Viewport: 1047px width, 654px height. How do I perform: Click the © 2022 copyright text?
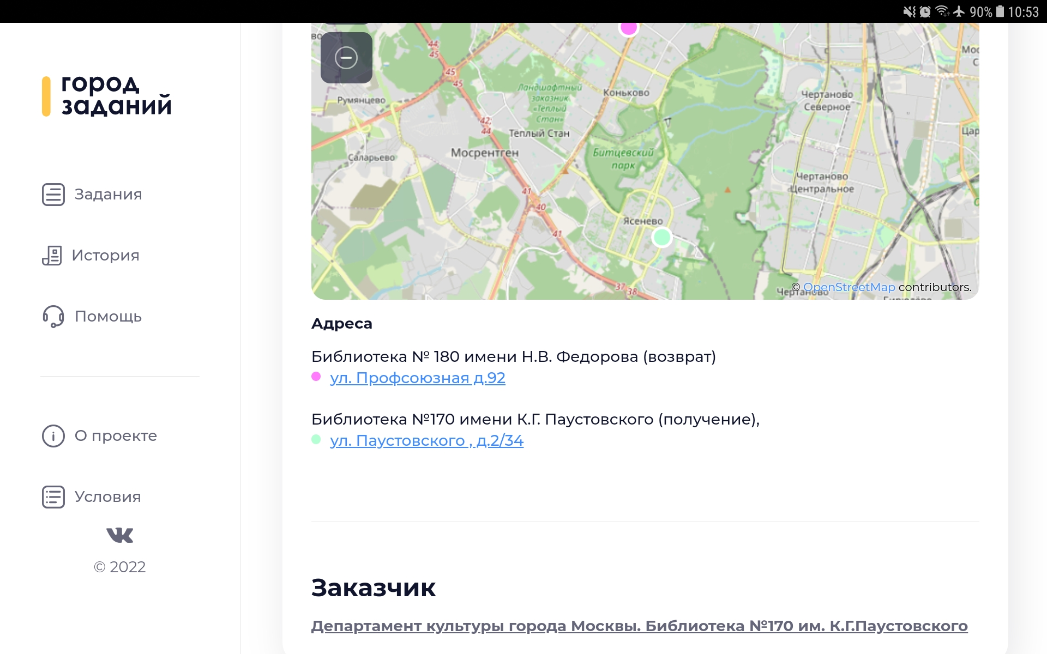point(120,567)
